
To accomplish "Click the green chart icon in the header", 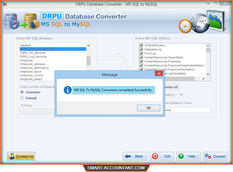I will 216,21.
